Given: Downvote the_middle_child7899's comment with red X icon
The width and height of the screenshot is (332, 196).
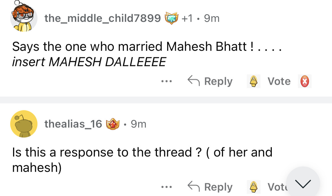Looking at the screenshot, I should pyautogui.click(x=304, y=82).
